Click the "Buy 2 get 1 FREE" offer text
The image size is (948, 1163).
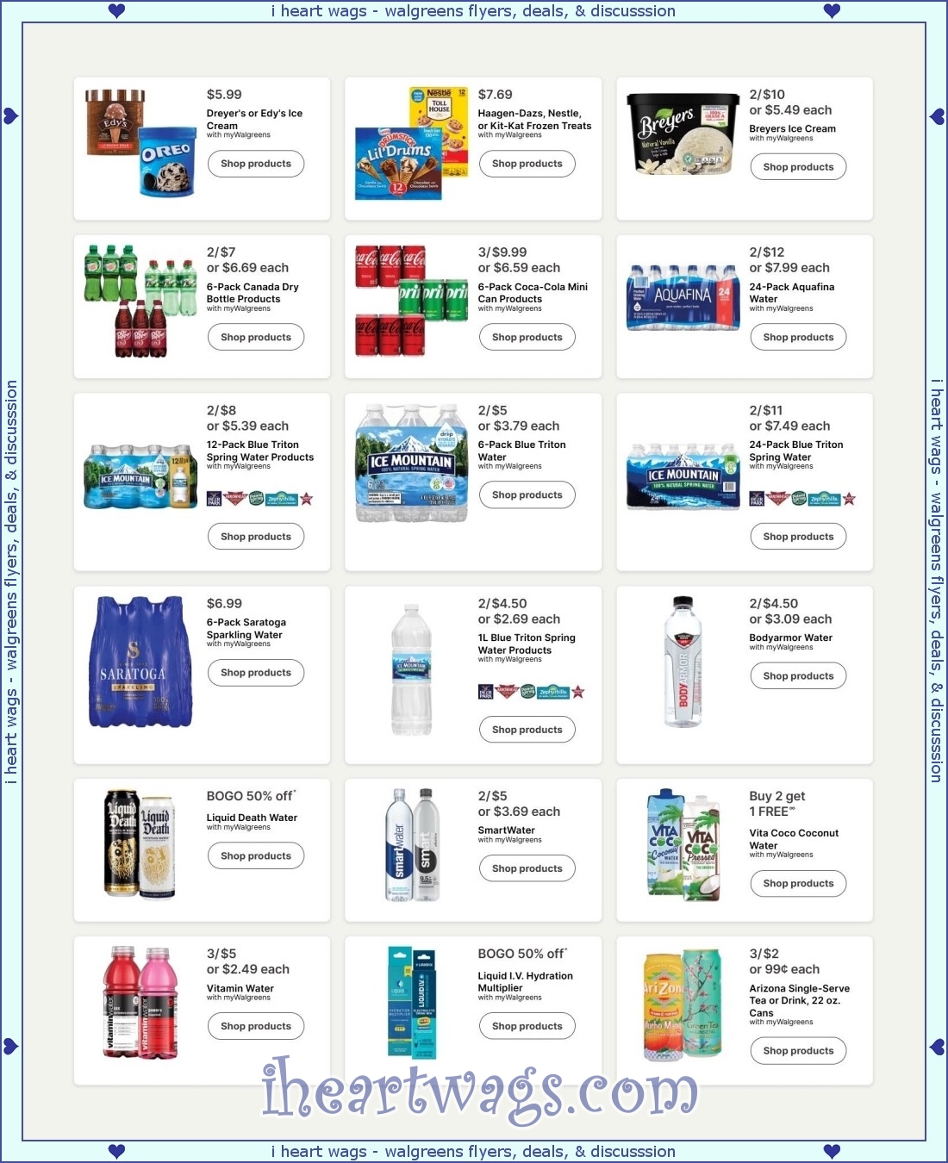(777, 804)
